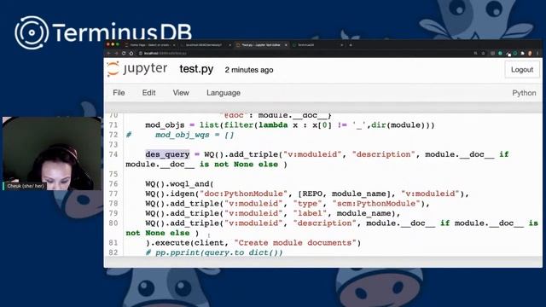
Task: Open the browser three-dot menu
Action: tap(537, 53)
